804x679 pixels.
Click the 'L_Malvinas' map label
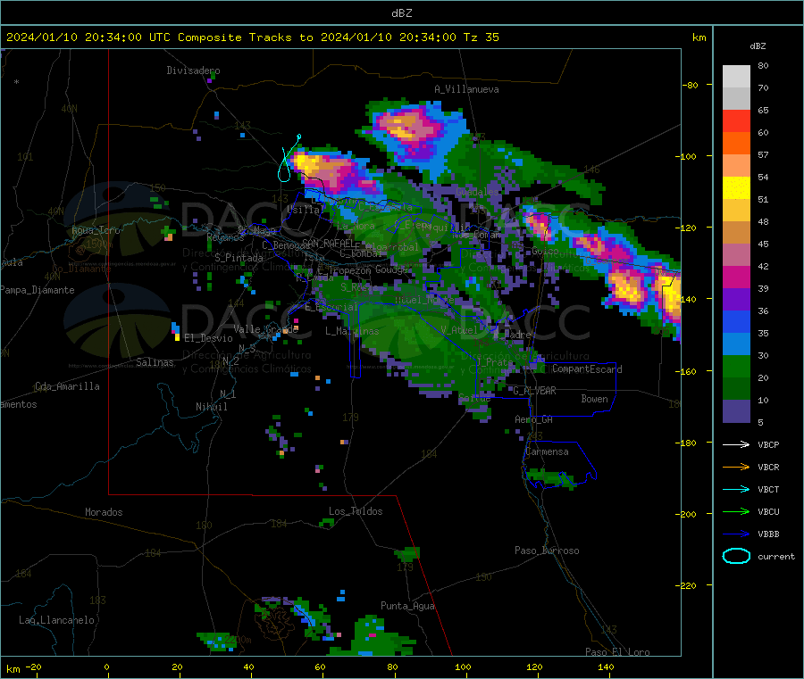[x=352, y=331]
